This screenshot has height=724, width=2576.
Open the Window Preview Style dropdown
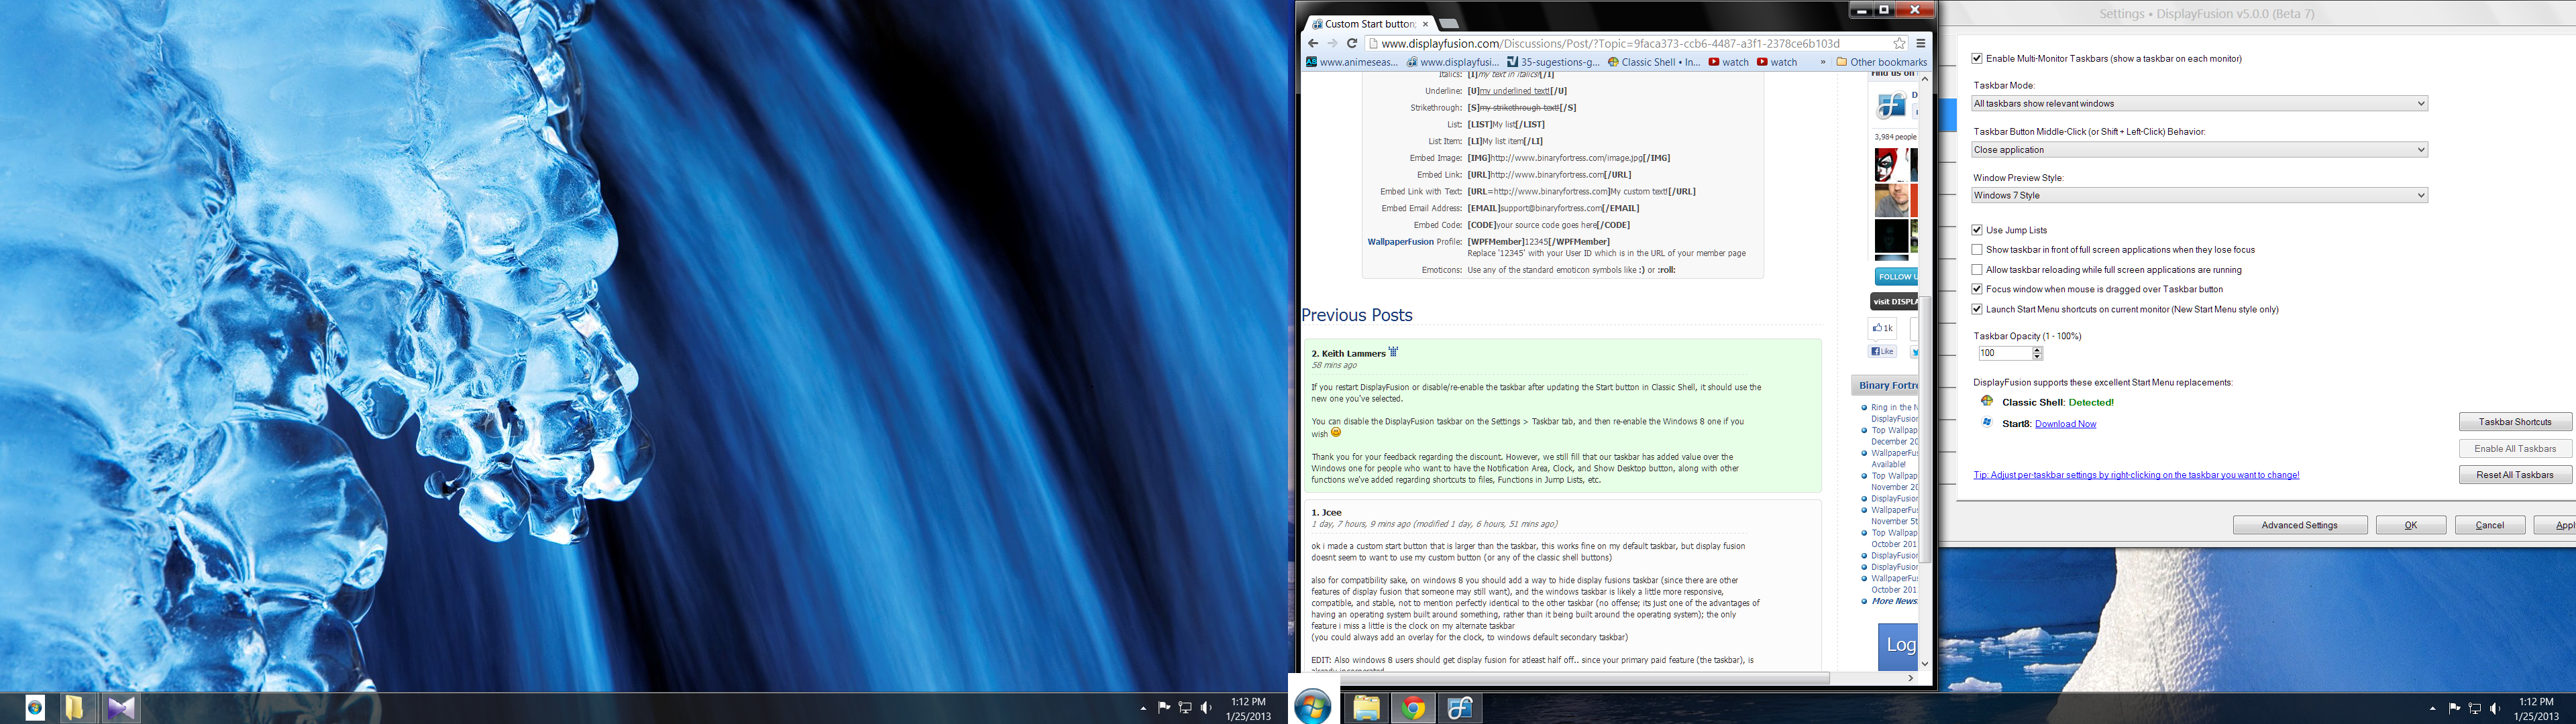point(2199,195)
